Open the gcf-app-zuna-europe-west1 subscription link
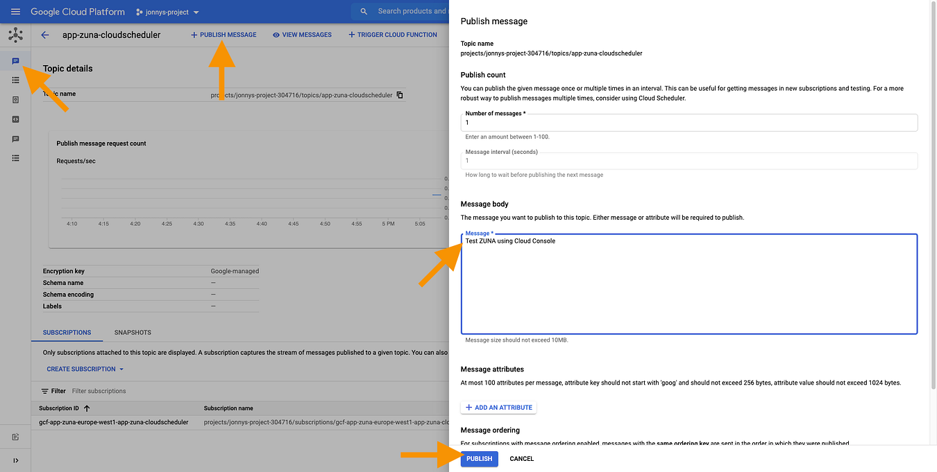Screen dimensions: 937x472 tap(114, 422)
